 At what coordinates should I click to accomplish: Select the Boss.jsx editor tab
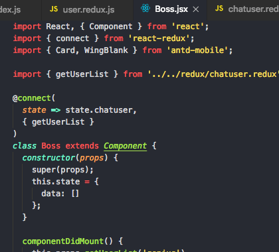point(170,9)
